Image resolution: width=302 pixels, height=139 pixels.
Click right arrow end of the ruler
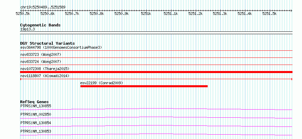pos(291,10)
